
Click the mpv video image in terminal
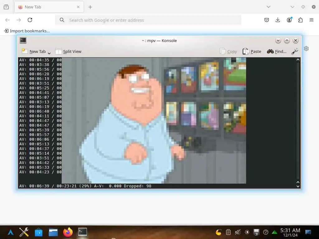[154, 120]
